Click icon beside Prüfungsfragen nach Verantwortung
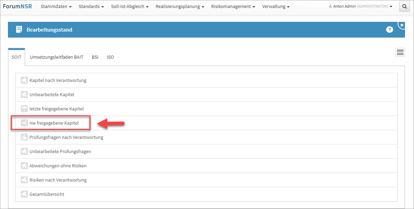The width and height of the screenshot is (414, 209). point(24,137)
